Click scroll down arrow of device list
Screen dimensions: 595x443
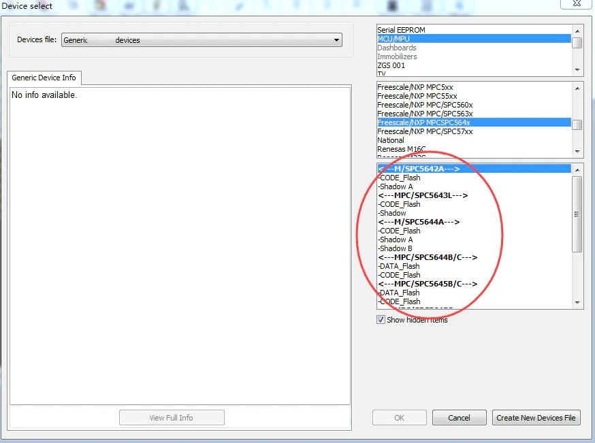(577, 303)
